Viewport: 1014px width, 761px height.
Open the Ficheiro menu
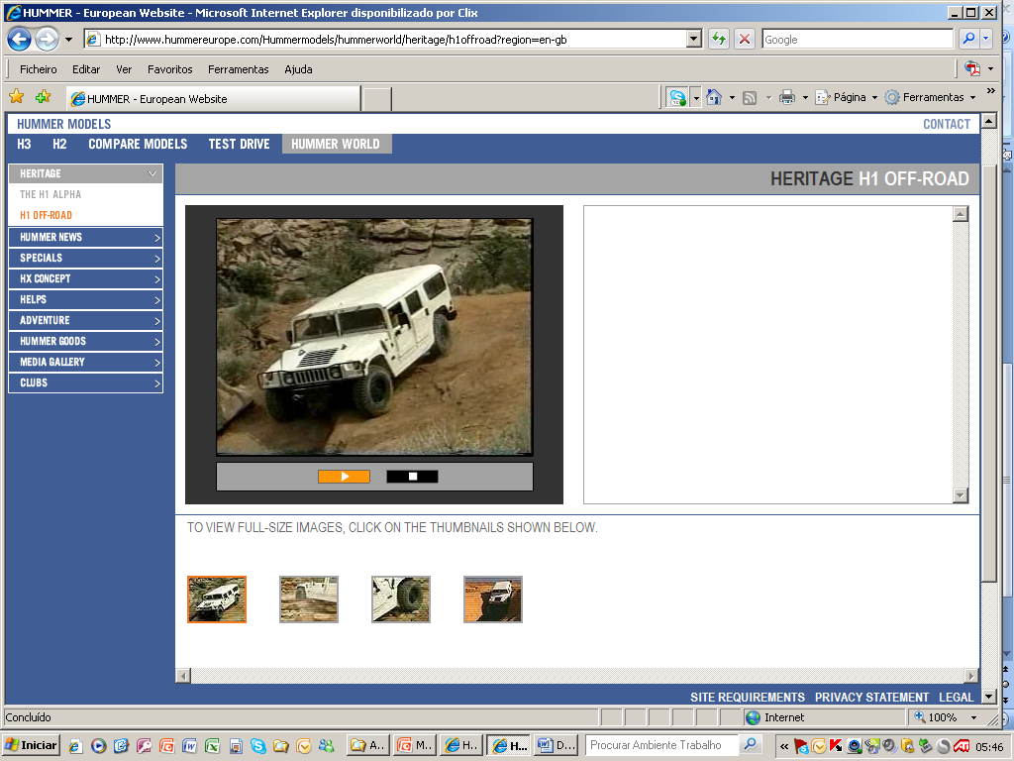click(39, 69)
